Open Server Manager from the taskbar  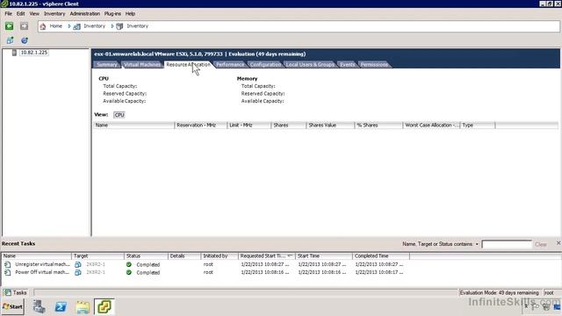tap(39, 306)
